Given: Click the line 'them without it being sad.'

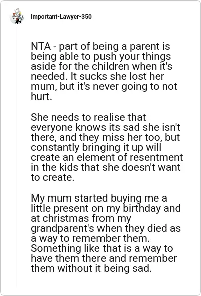Looking at the screenshot, I should pyautogui.click(x=91, y=268).
